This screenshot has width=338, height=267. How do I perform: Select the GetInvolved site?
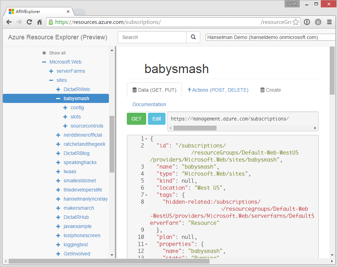pos(77,254)
